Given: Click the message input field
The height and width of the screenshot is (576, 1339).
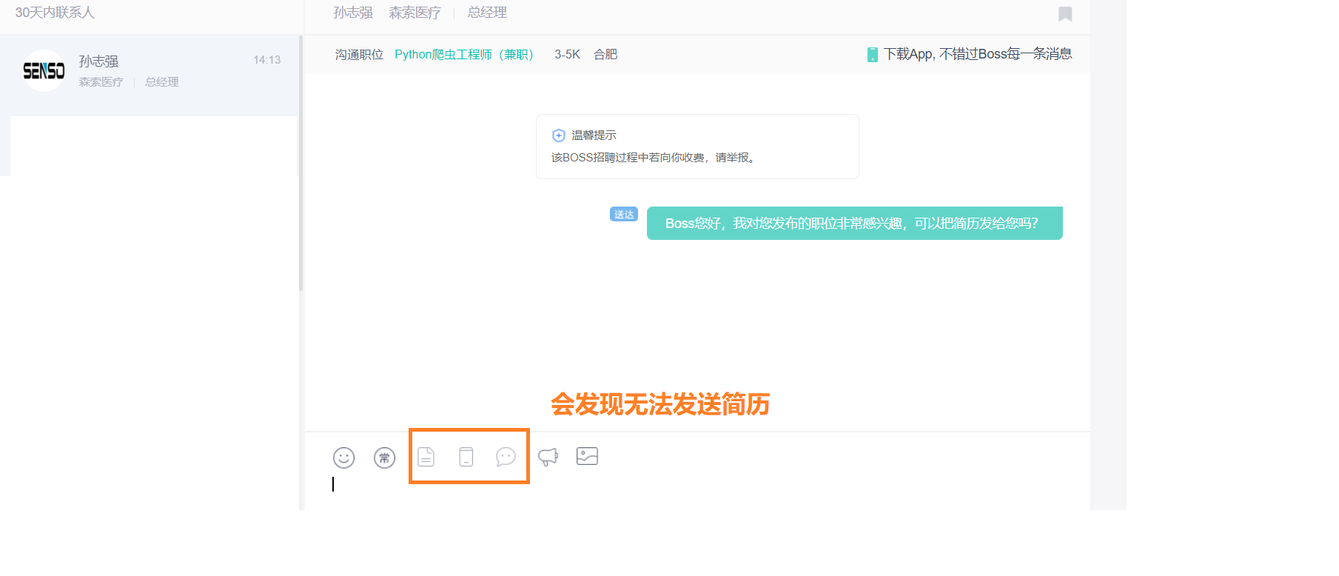Looking at the screenshot, I should click(696, 489).
